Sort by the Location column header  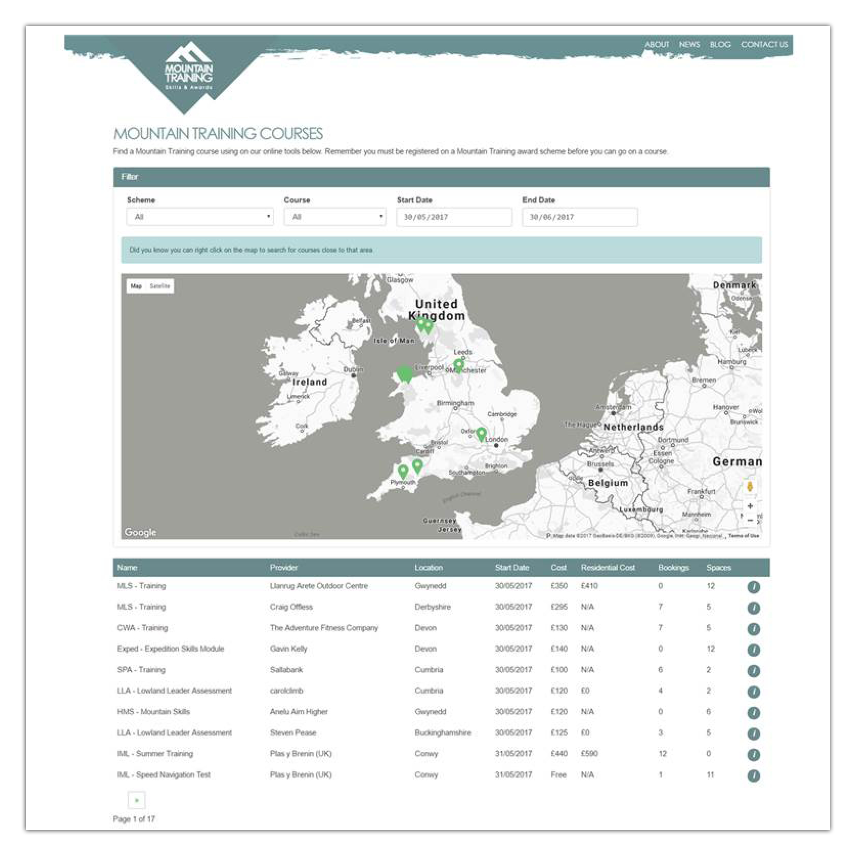point(428,568)
